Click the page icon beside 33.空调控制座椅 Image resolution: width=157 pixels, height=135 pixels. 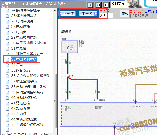click(x=7, y=60)
